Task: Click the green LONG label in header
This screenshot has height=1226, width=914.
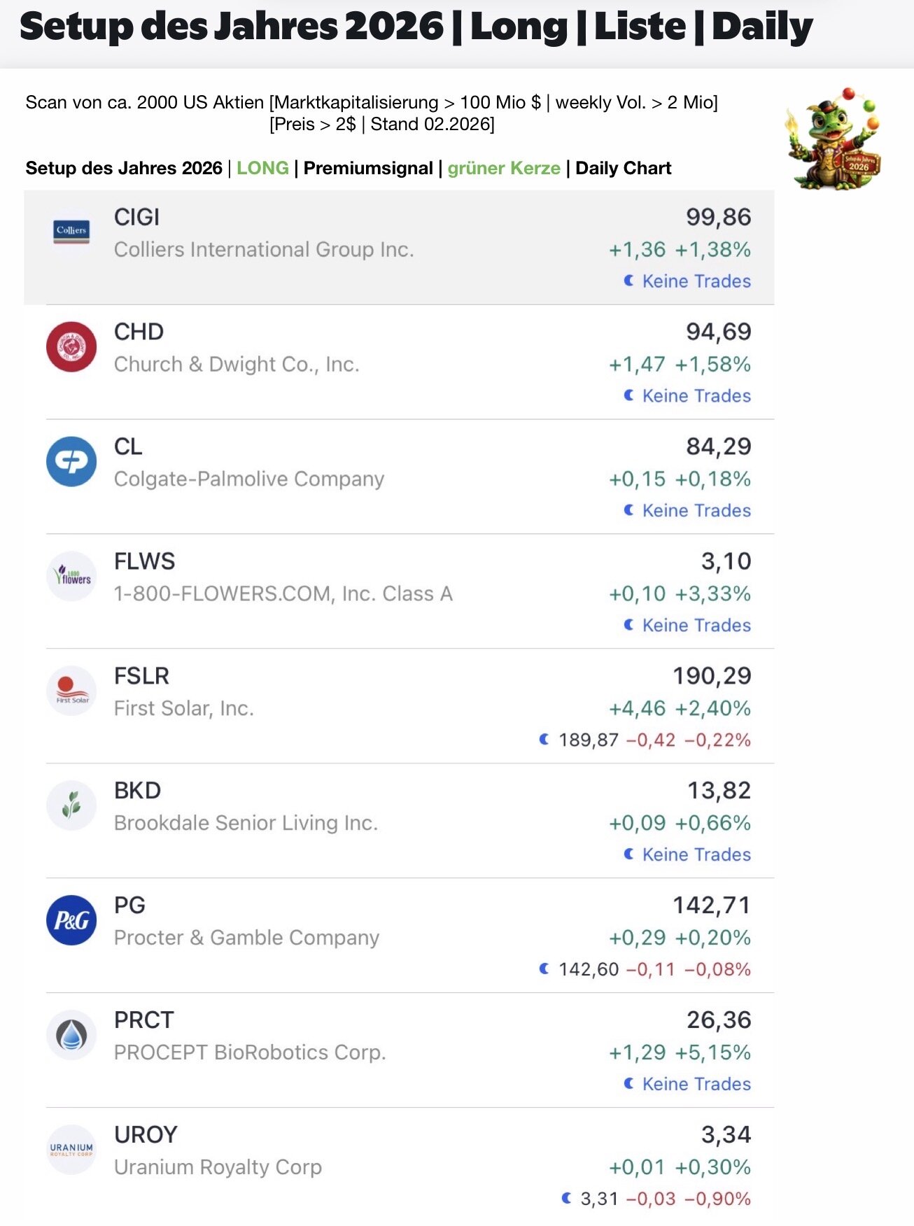Action: pos(262,169)
